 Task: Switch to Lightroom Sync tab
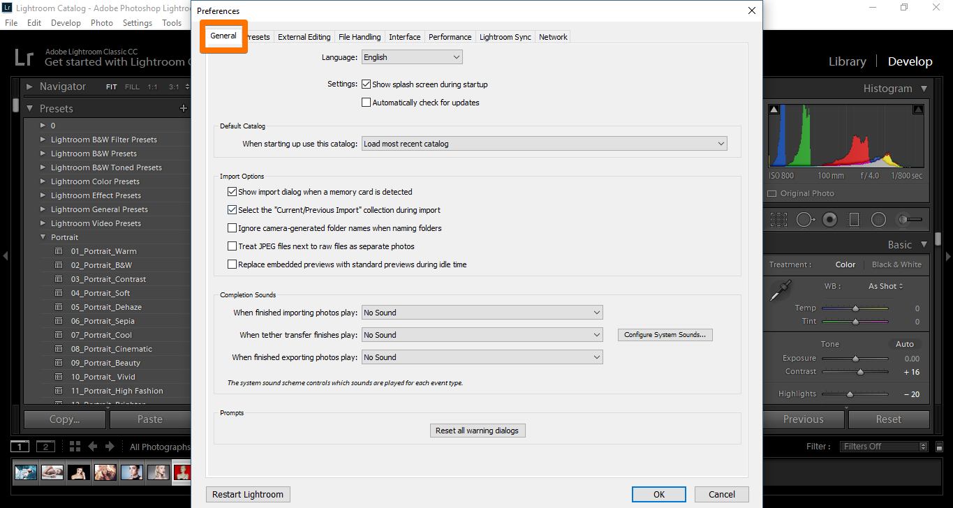[x=505, y=37]
